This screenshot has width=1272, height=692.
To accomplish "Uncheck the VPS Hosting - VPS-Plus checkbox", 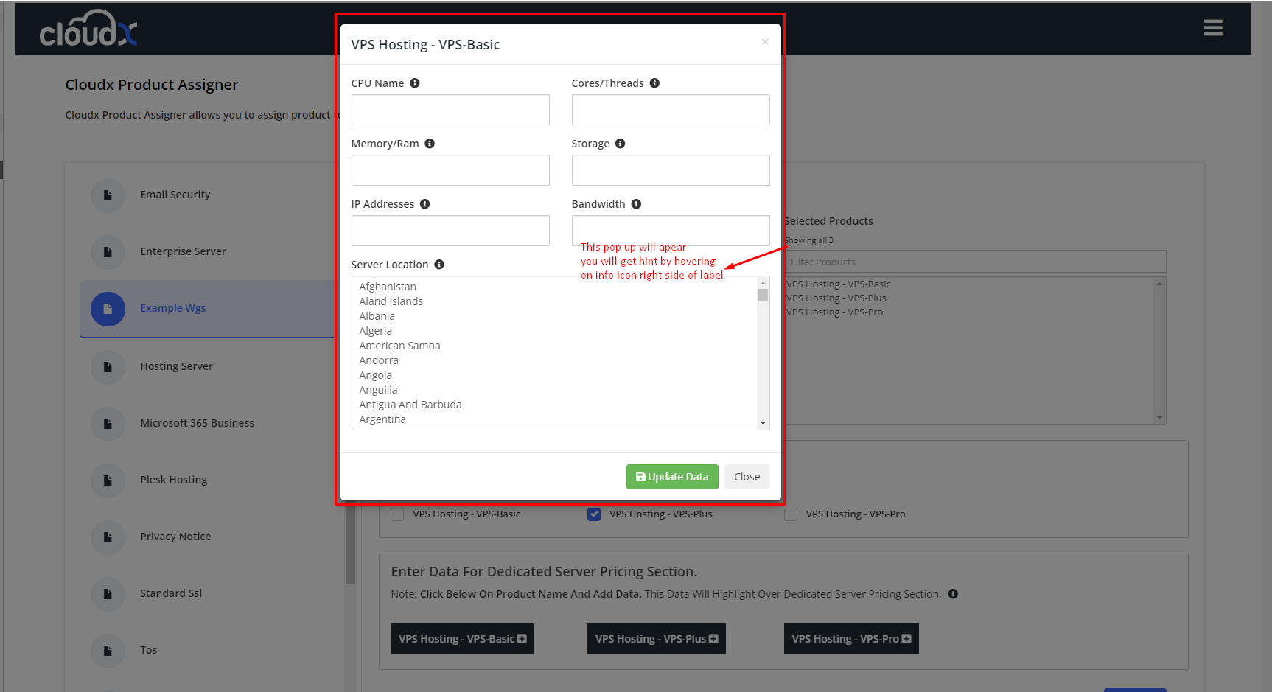I will click(x=594, y=514).
